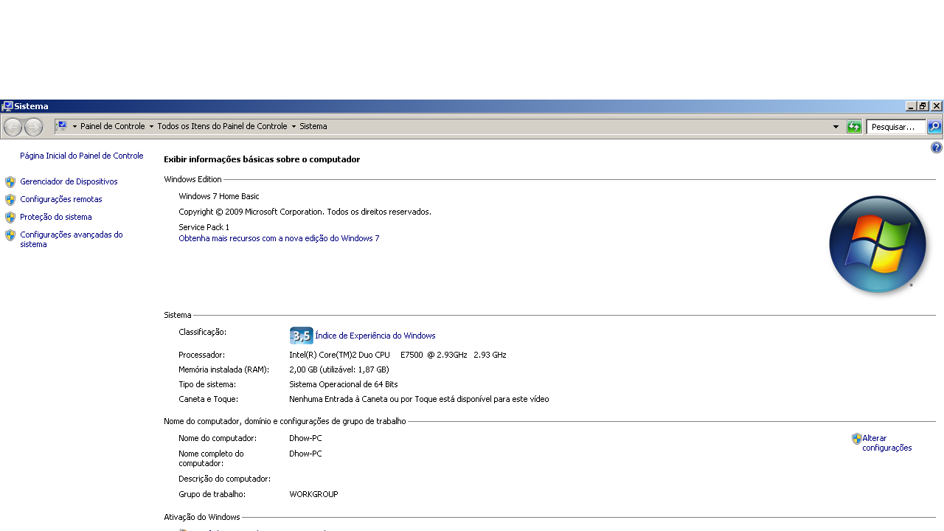This screenshot has width=944, height=531.
Task: Expand dropdown arrow after Todos os Itens
Action: pos(294,127)
